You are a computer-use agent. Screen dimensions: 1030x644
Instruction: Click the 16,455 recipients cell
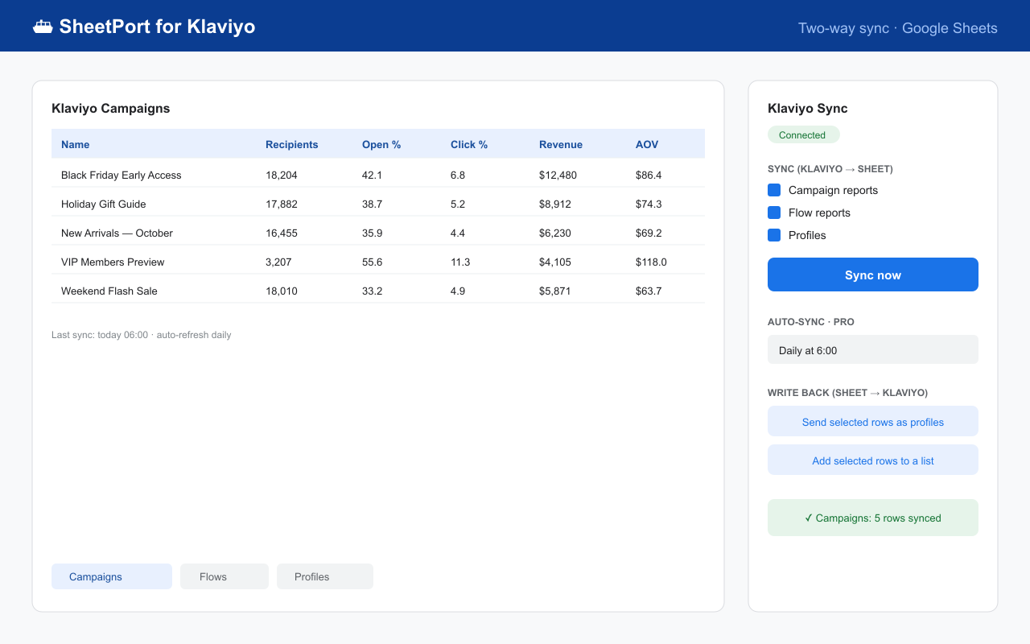(x=282, y=233)
